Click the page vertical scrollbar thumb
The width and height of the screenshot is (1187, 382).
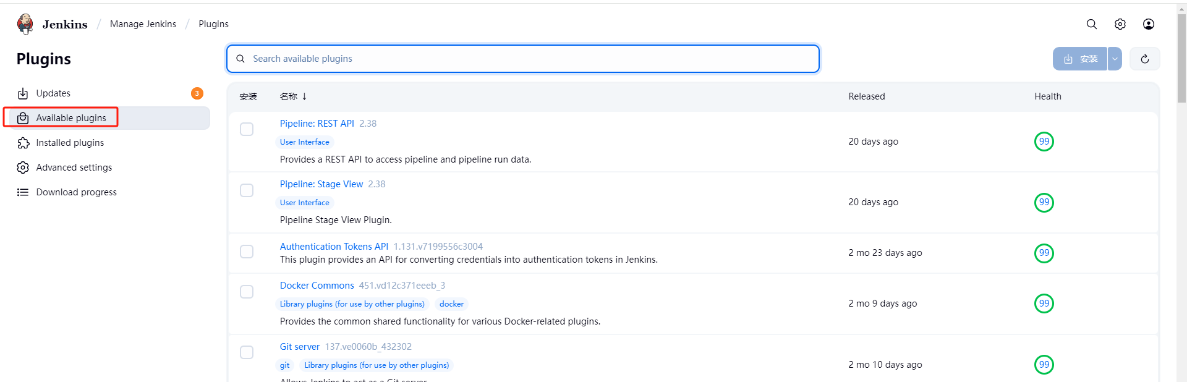(x=1181, y=59)
